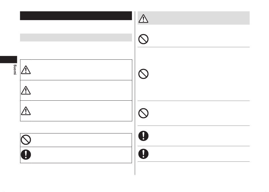Viewport: 269px width, 192px height.
Task: Click the prohibition symbol inside the two-row bordered table
Action: (26, 140)
